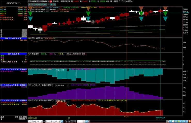Click the 長減短天期築底指標 row in left panel

(13, 62)
